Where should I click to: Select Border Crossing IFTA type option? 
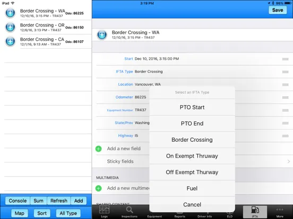(192, 140)
